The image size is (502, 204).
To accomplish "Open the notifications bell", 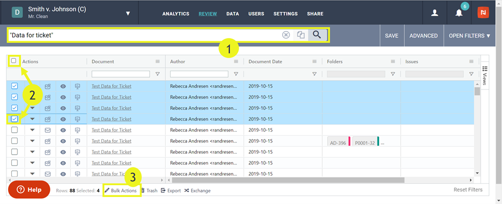I will click(x=459, y=13).
